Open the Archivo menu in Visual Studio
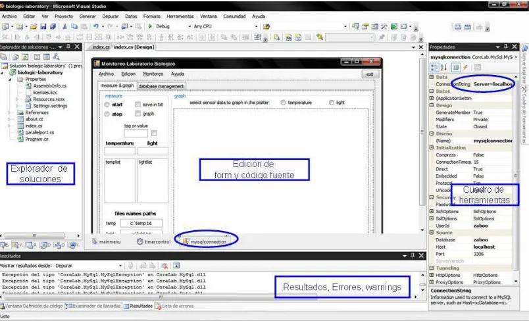This screenshot has height=321, width=529. coord(9,16)
